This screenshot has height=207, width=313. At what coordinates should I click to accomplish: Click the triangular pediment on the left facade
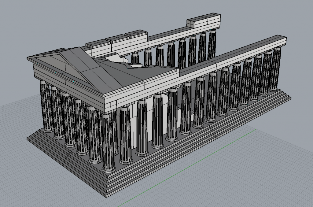point(61,70)
